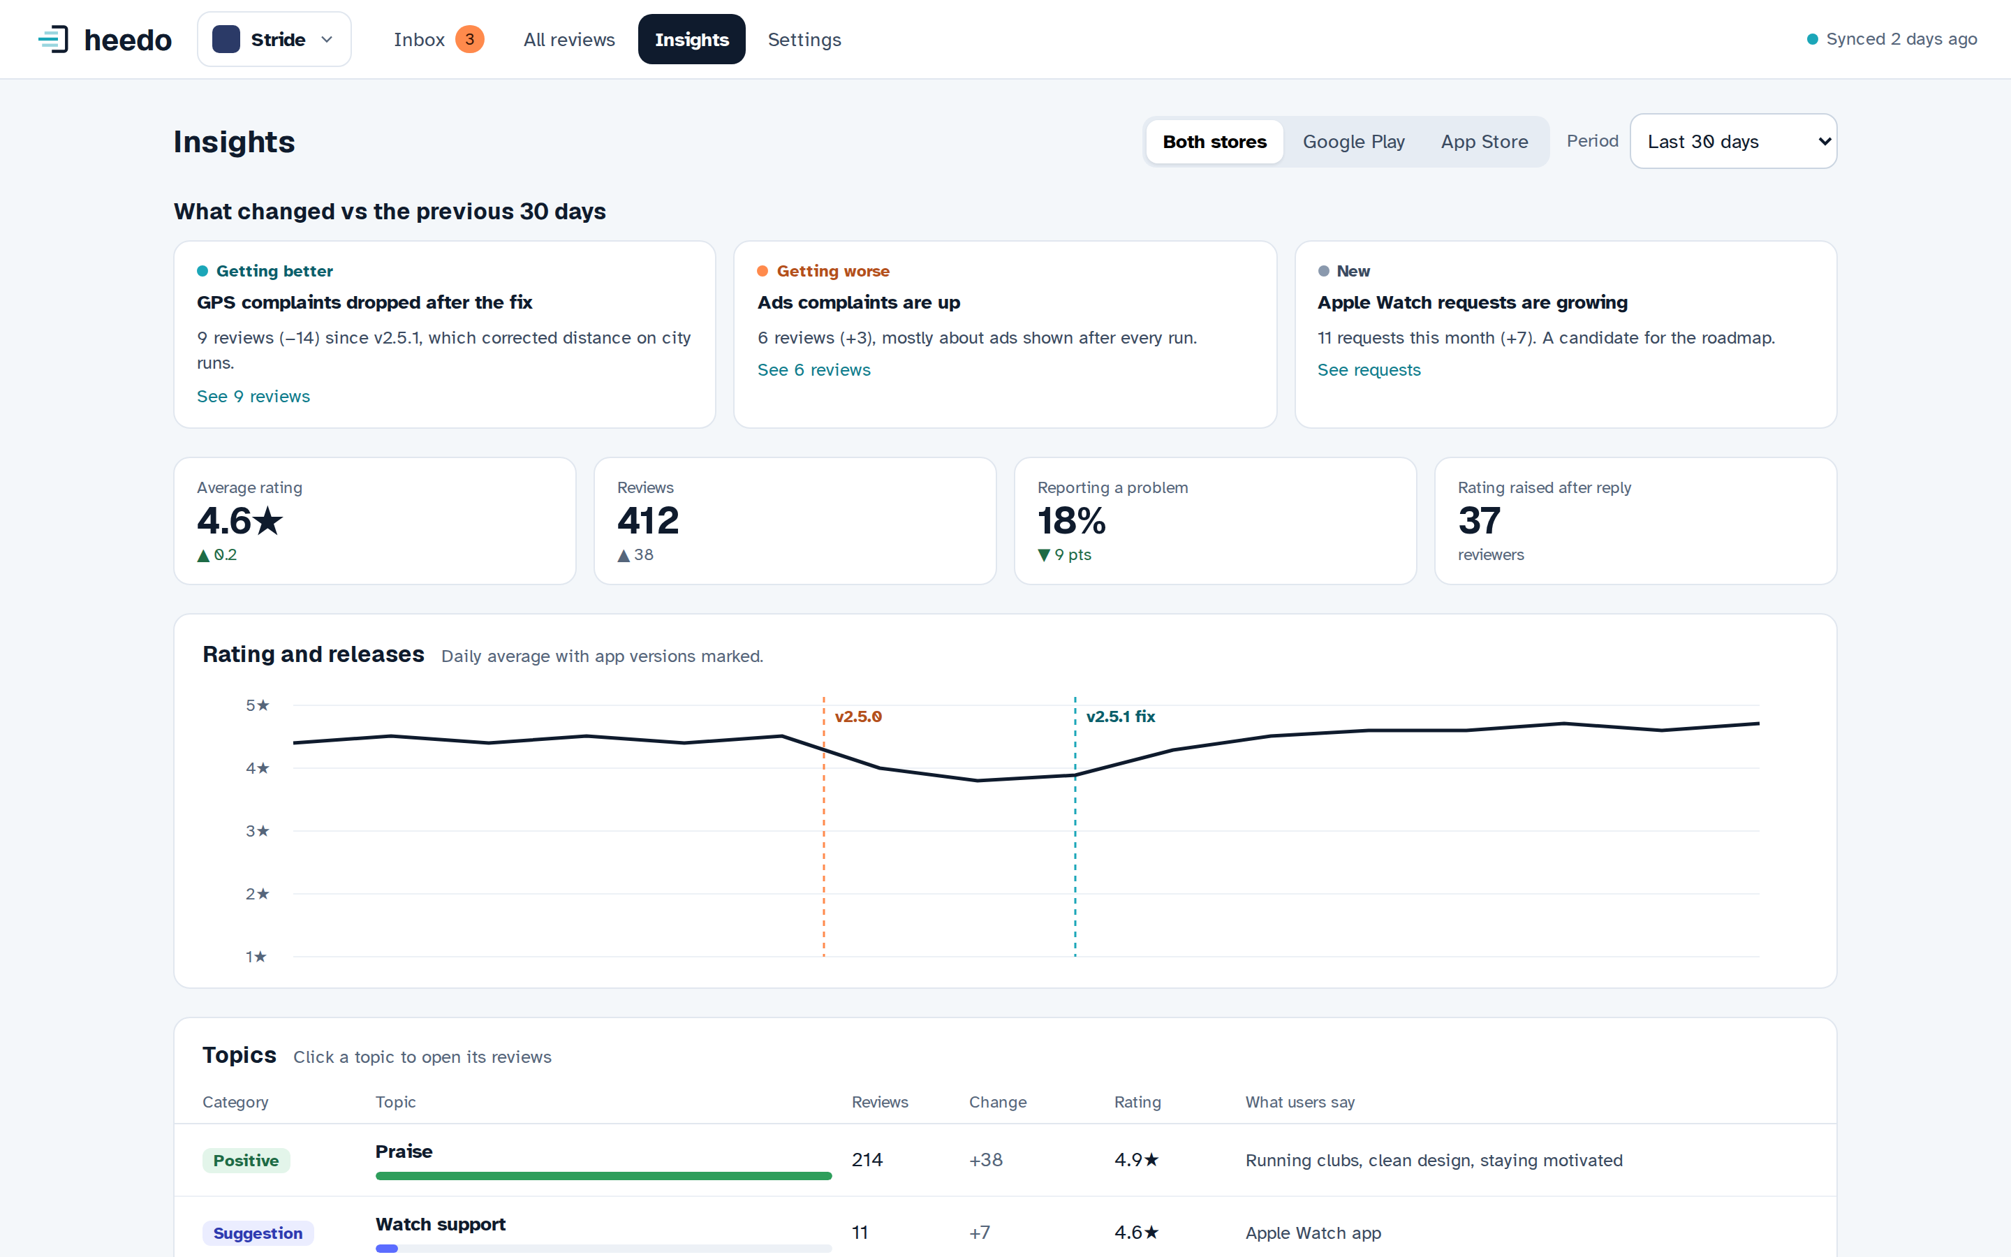Click the v2.5.1 fix release marker label
Viewport: 2011px width, 1257px height.
(1120, 716)
